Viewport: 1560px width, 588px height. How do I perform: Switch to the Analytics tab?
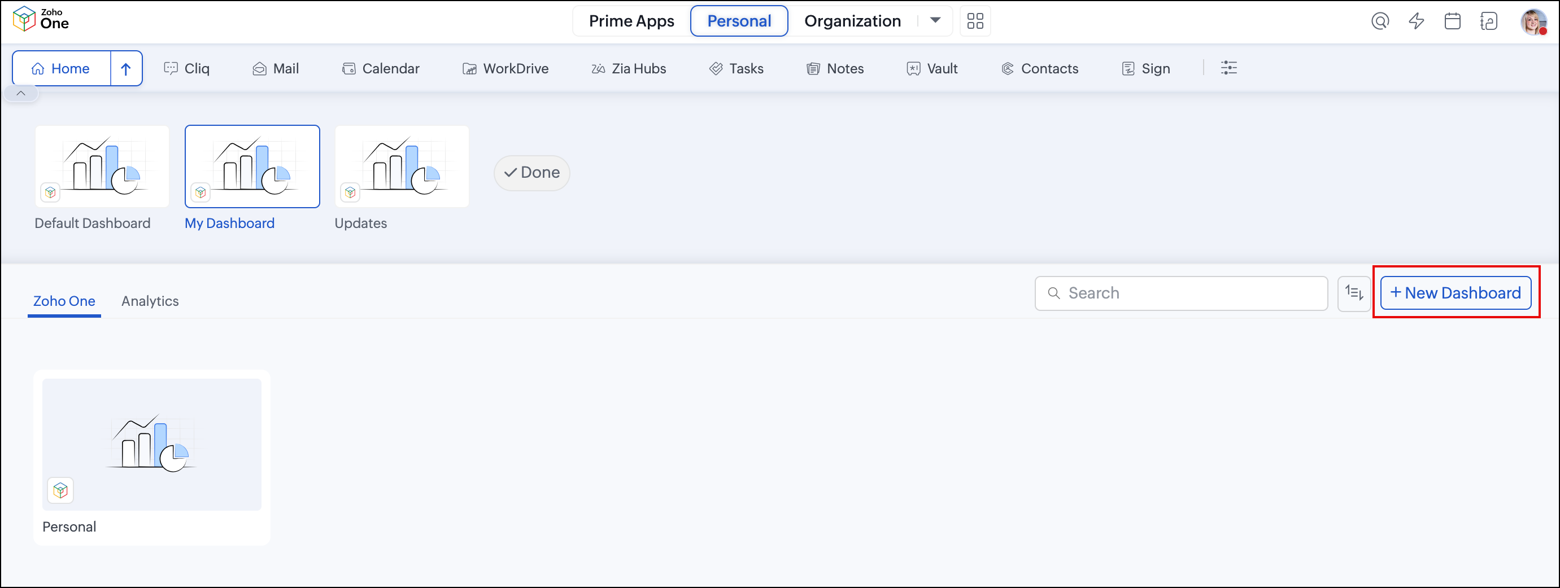point(150,301)
